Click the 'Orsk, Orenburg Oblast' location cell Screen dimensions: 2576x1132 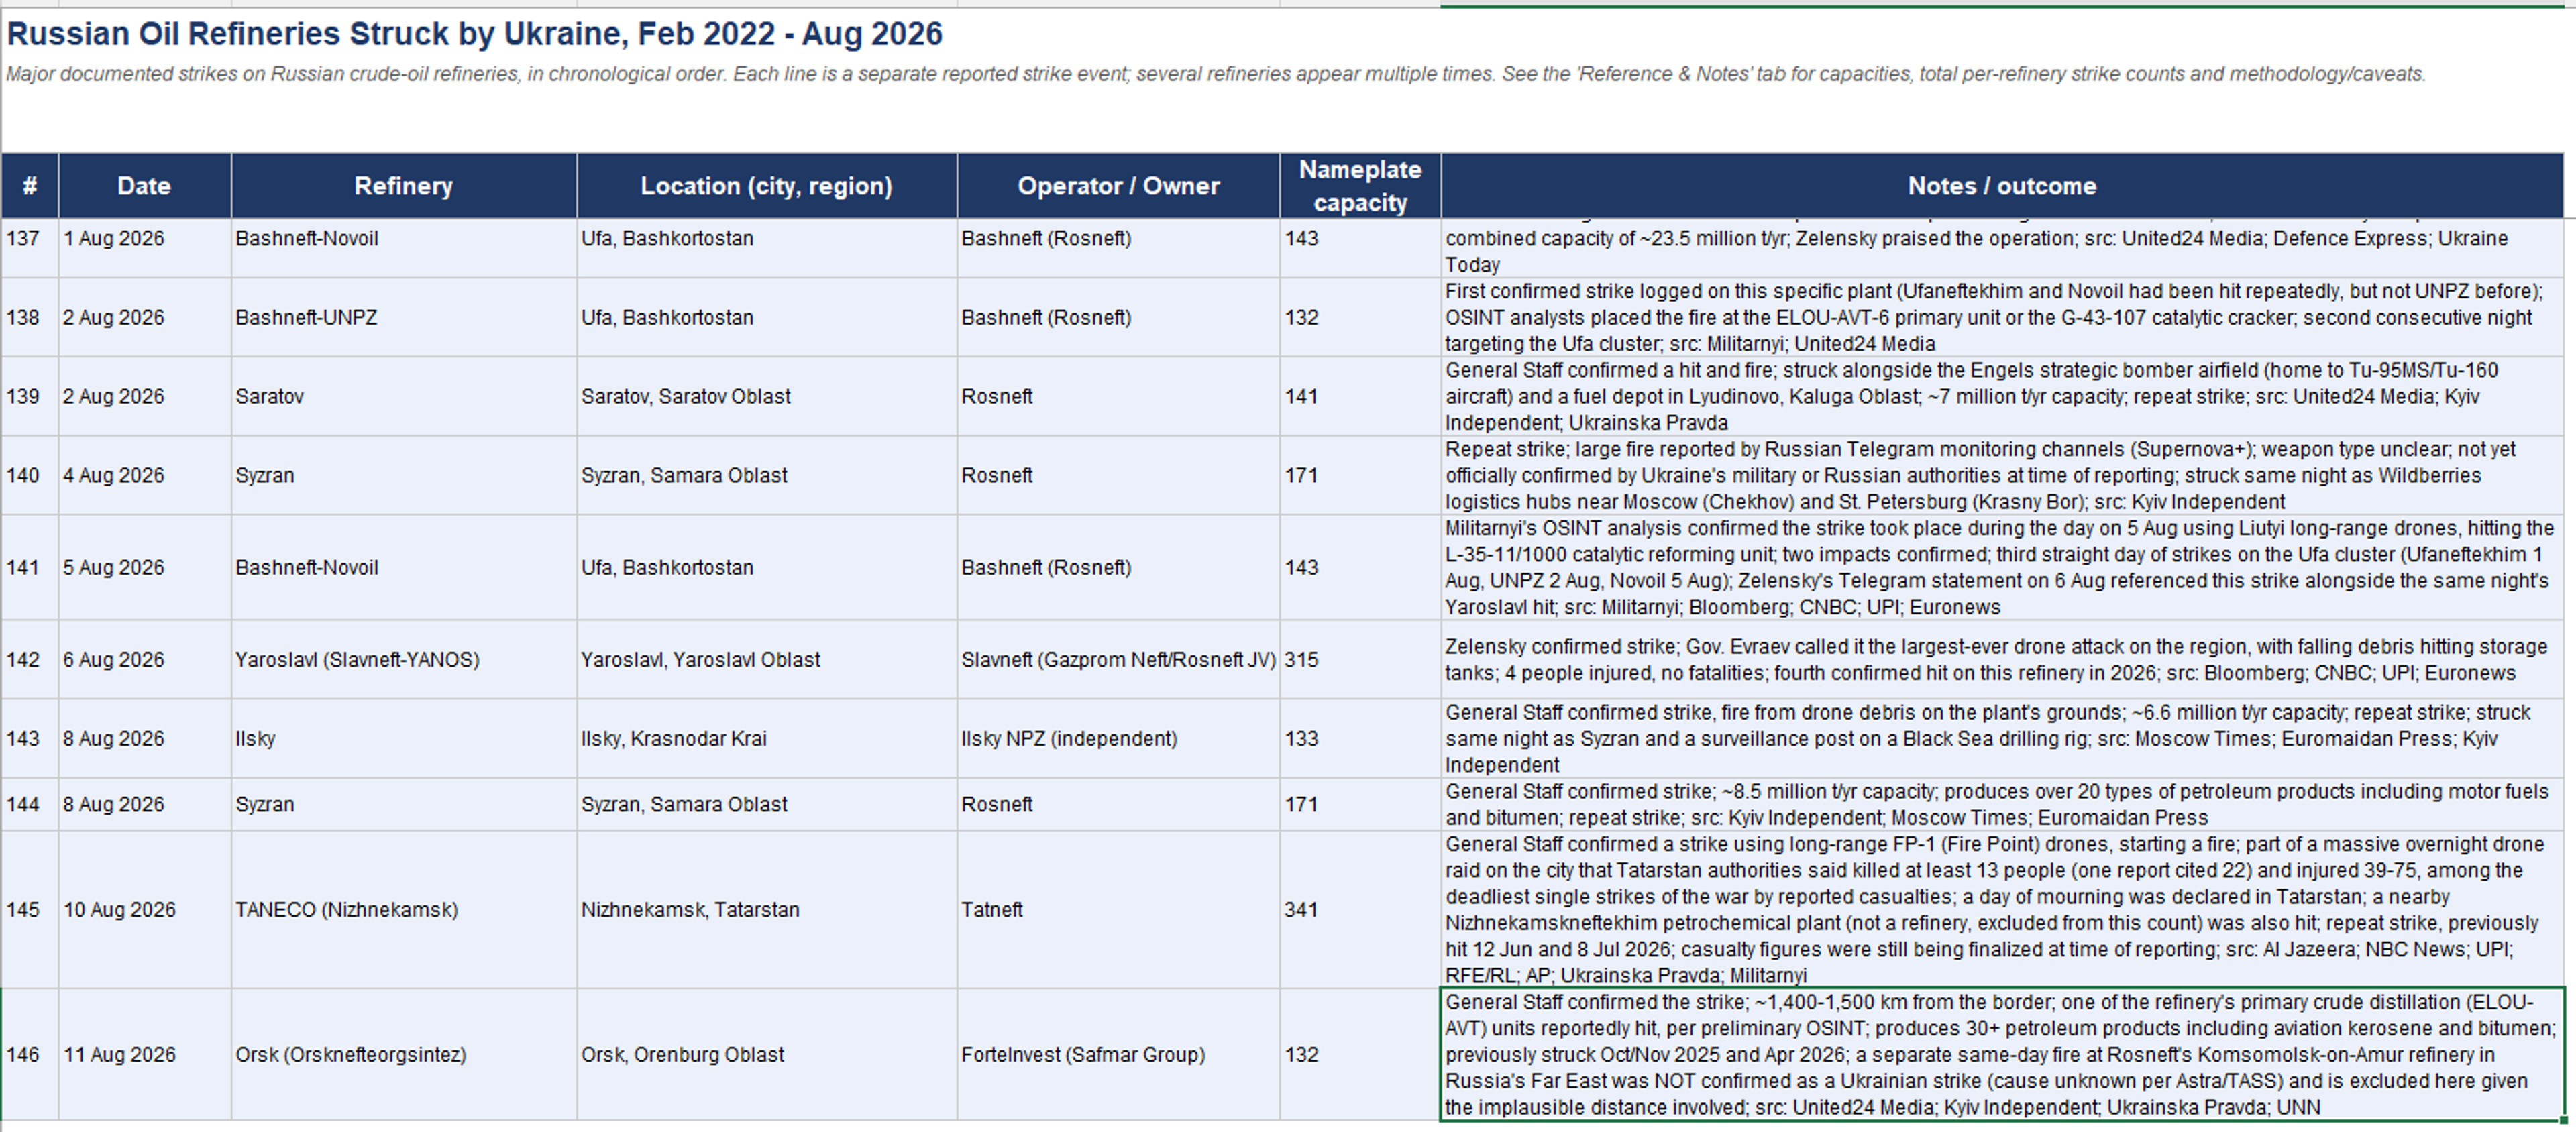pos(767,1055)
